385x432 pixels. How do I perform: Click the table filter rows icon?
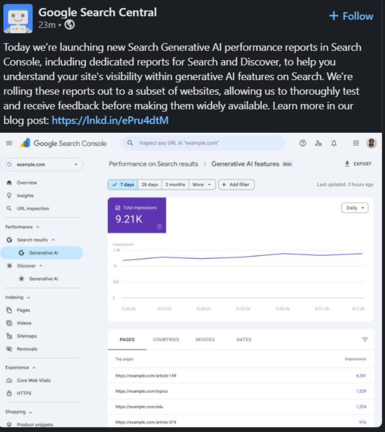pyautogui.click(x=365, y=340)
